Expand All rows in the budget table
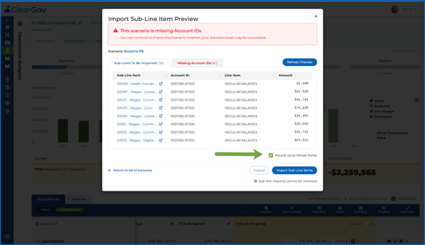The width and height of the screenshot is (425, 245). pyautogui.click(x=46, y=224)
